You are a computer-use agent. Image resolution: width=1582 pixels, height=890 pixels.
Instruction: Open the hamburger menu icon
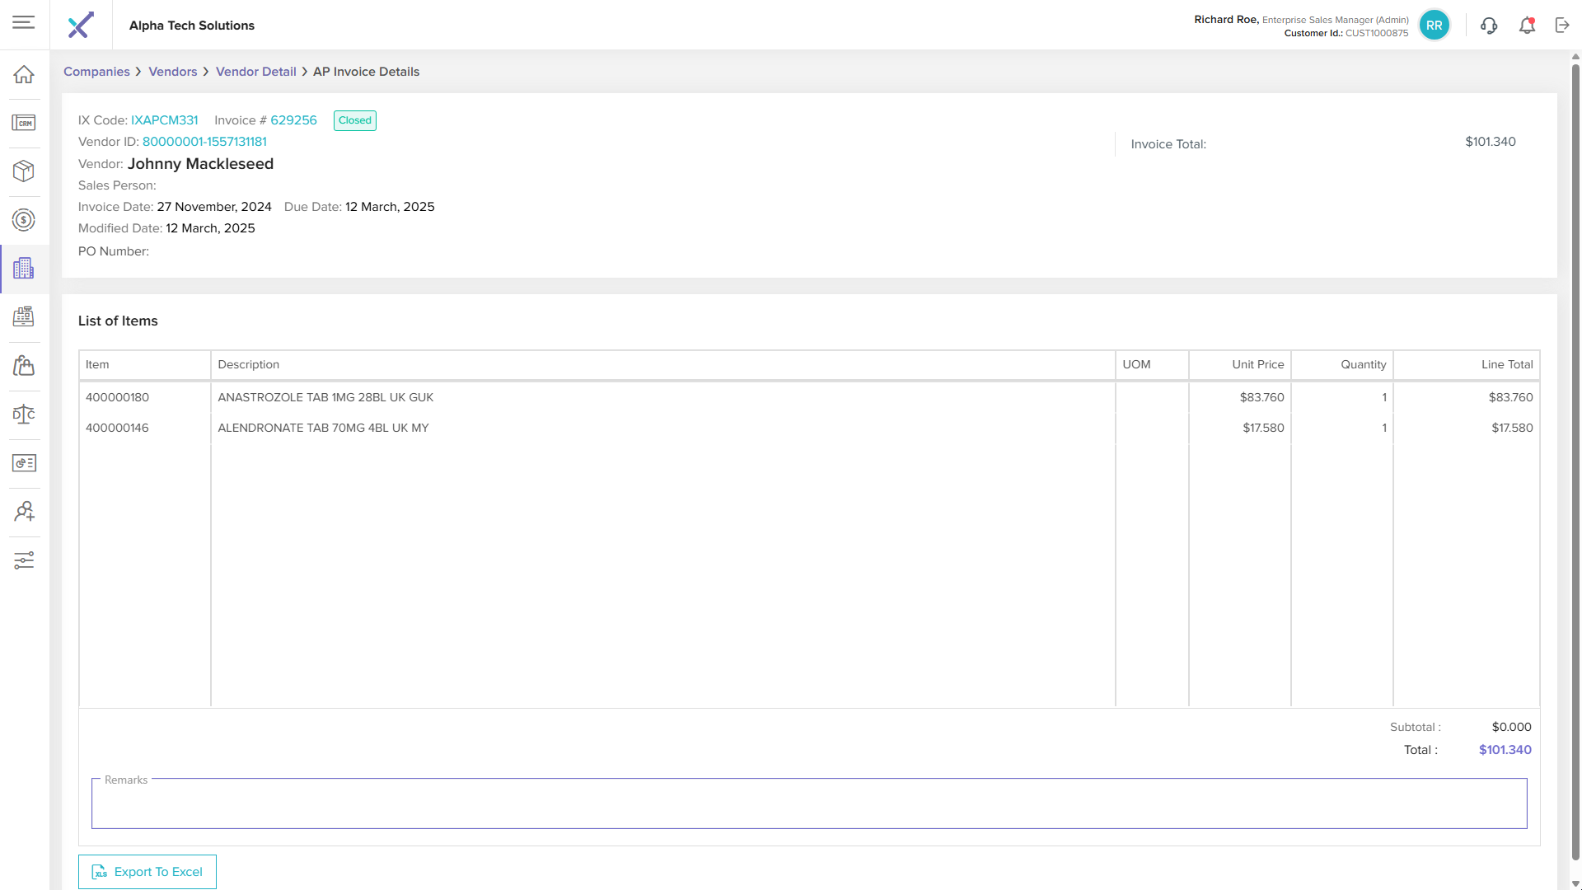[24, 22]
